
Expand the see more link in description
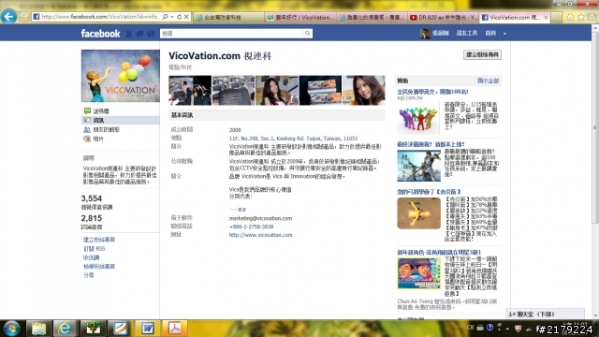point(238,210)
